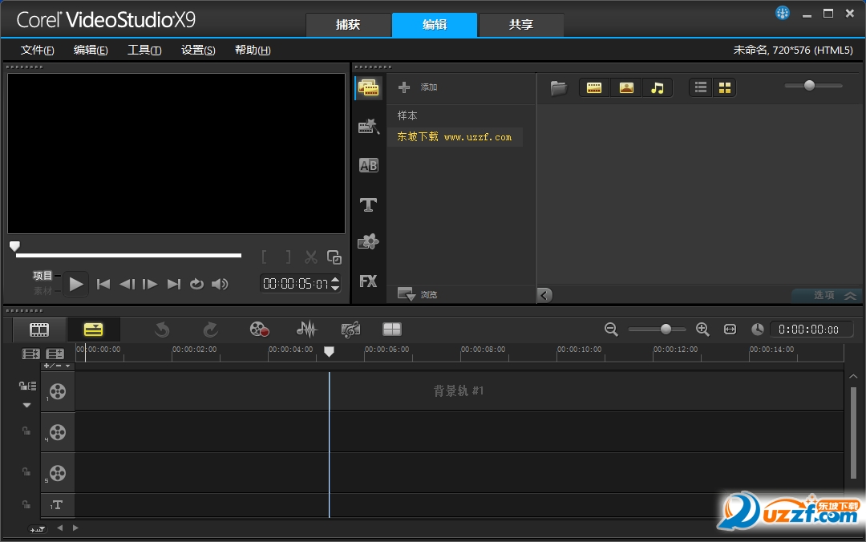This screenshot has height=542, width=866.
Task: Select 项目 project playback mode
Action: (42, 276)
